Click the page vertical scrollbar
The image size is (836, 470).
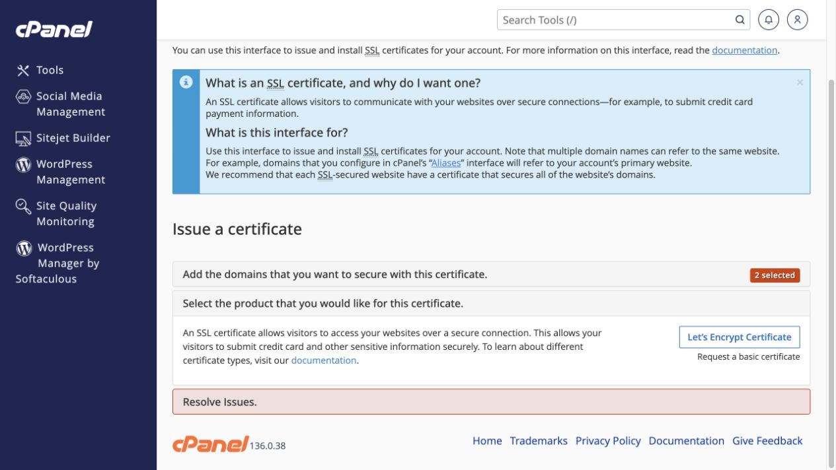point(831,273)
